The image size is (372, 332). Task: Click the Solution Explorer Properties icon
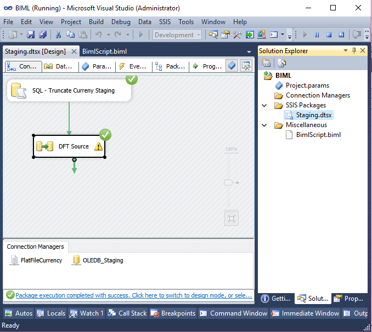[266, 63]
